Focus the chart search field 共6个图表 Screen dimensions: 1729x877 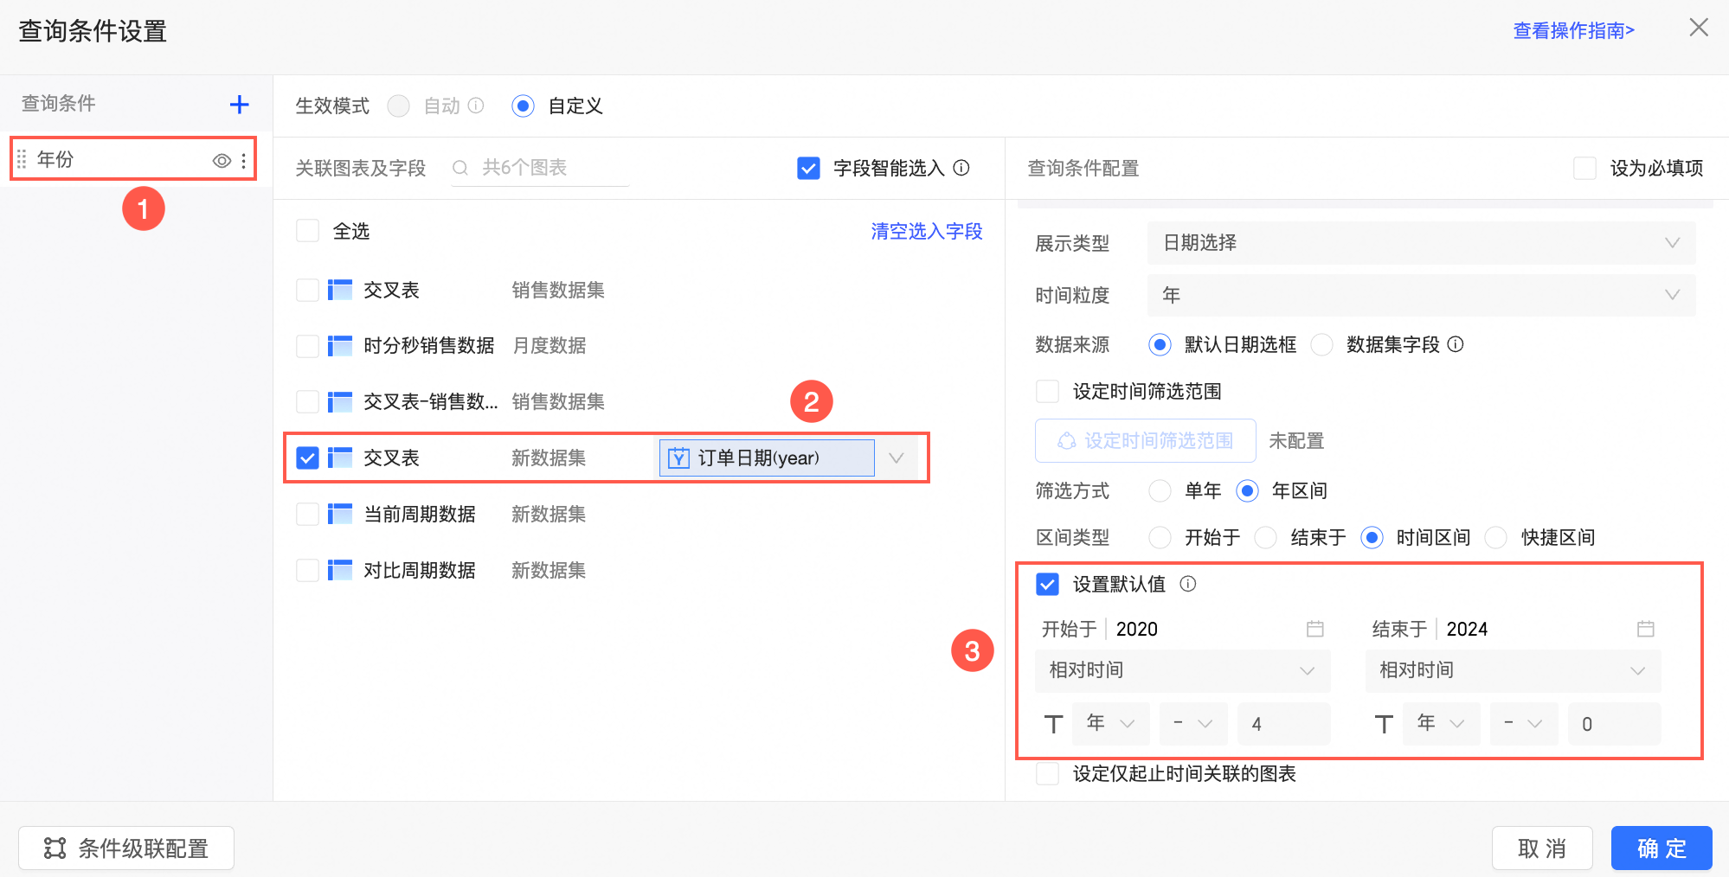[x=540, y=168]
